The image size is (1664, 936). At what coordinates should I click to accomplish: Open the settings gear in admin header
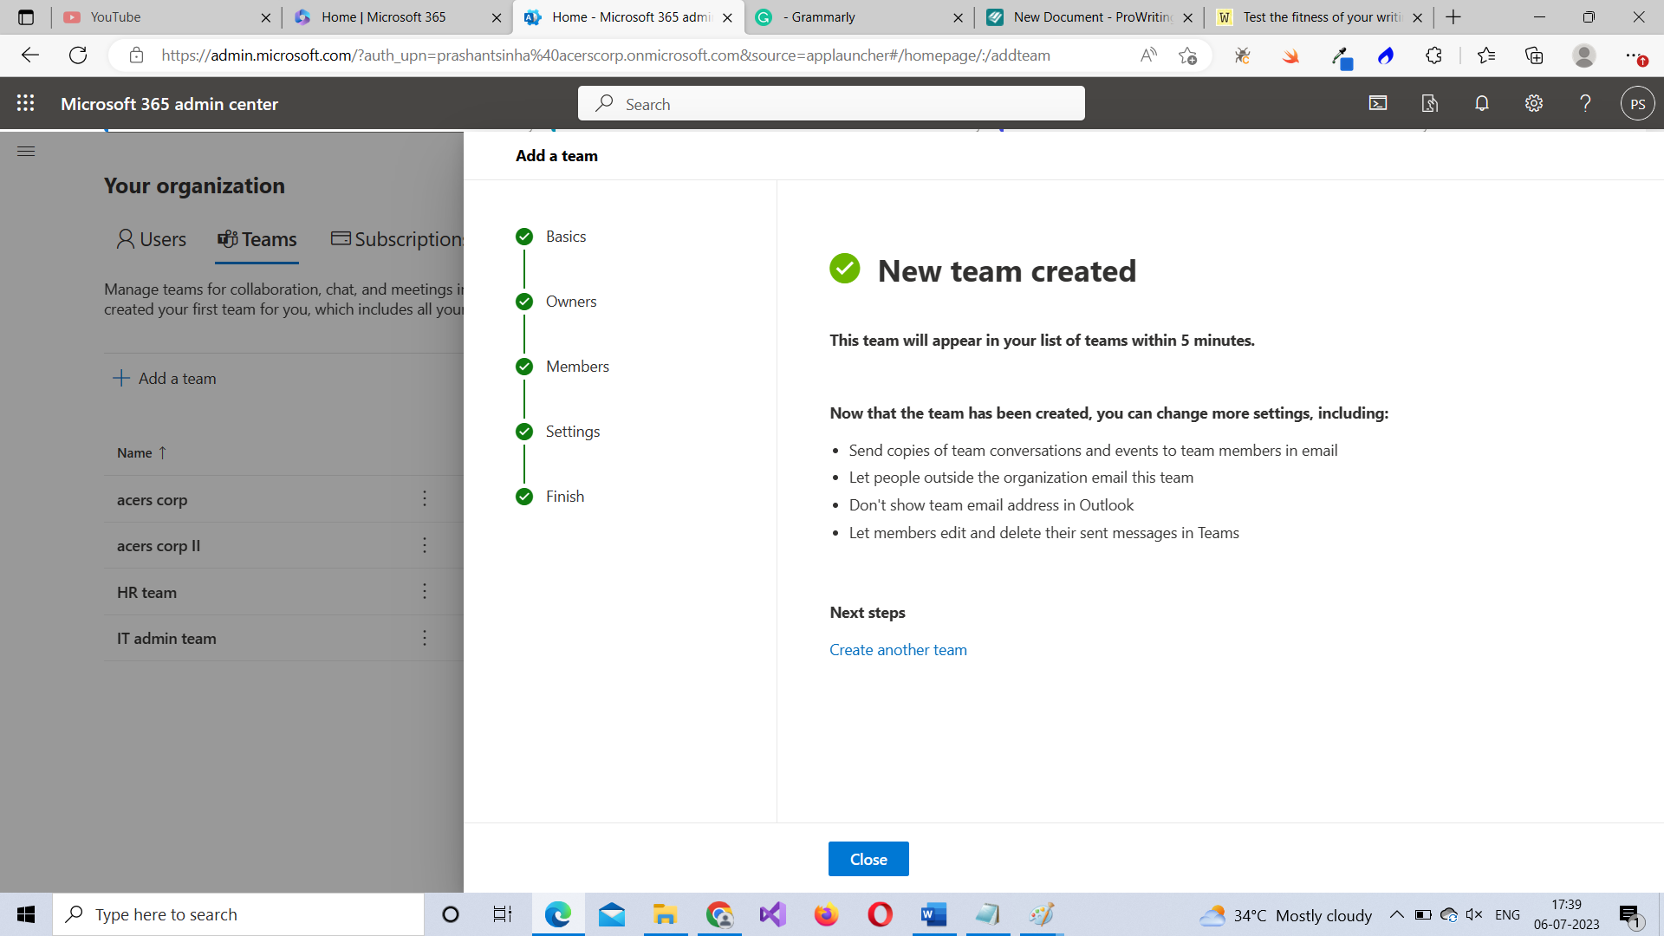pyautogui.click(x=1534, y=103)
